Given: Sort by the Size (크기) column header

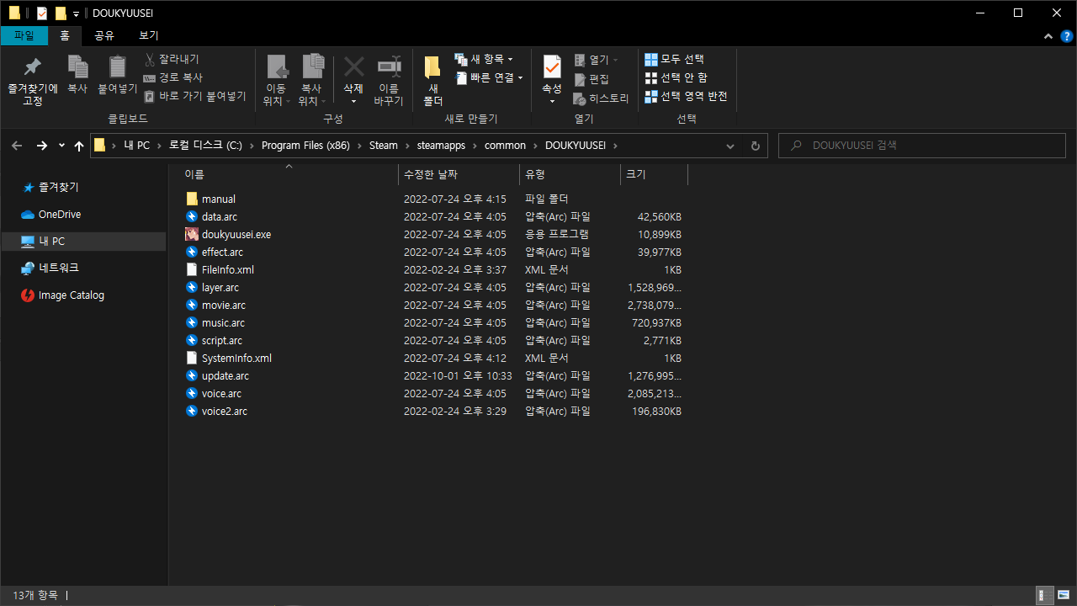Looking at the screenshot, I should pyautogui.click(x=655, y=174).
